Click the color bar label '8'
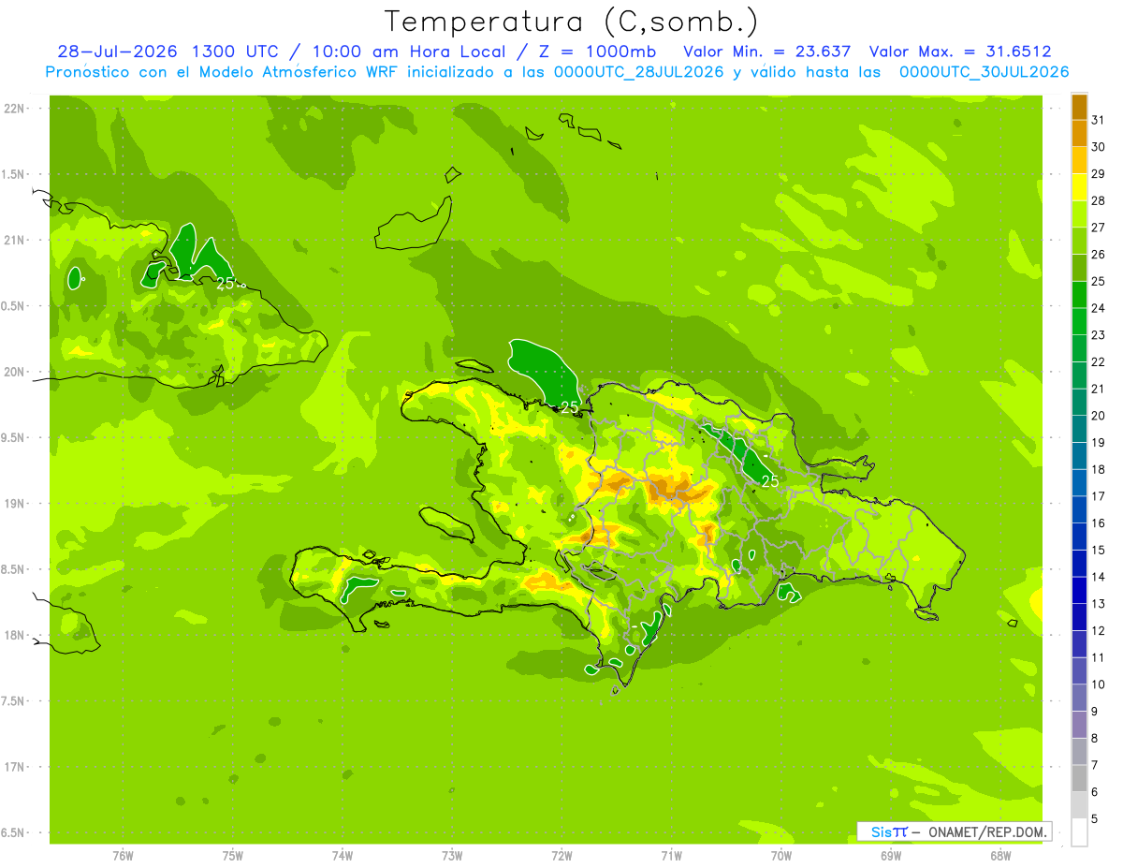The width and height of the screenshot is (1123, 868). (1094, 738)
